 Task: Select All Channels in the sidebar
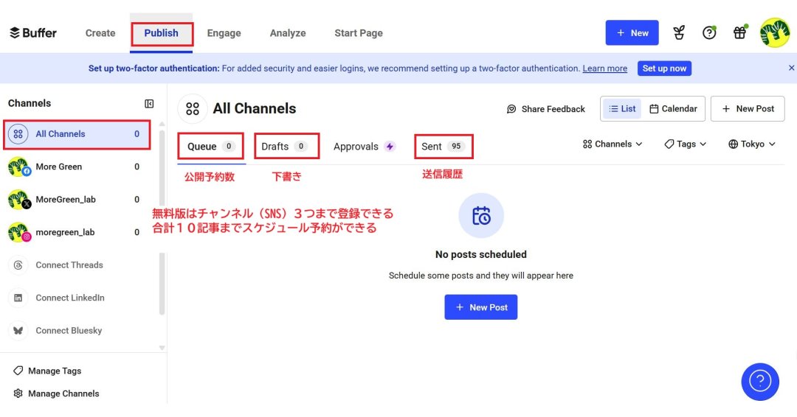coord(77,134)
